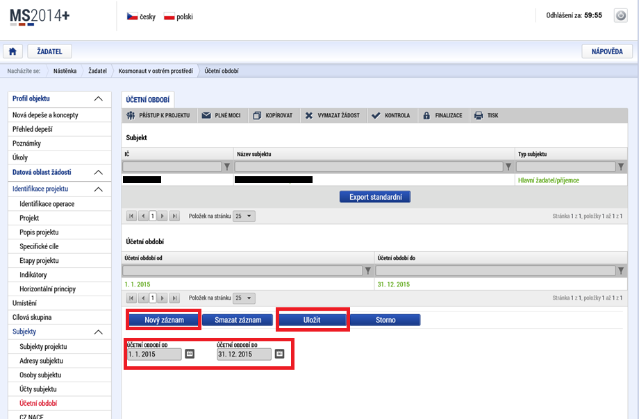Open Přístup k projektu toolbar item
The height and width of the screenshot is (419, 639).
pyautogui.click(x=158, y=116)
